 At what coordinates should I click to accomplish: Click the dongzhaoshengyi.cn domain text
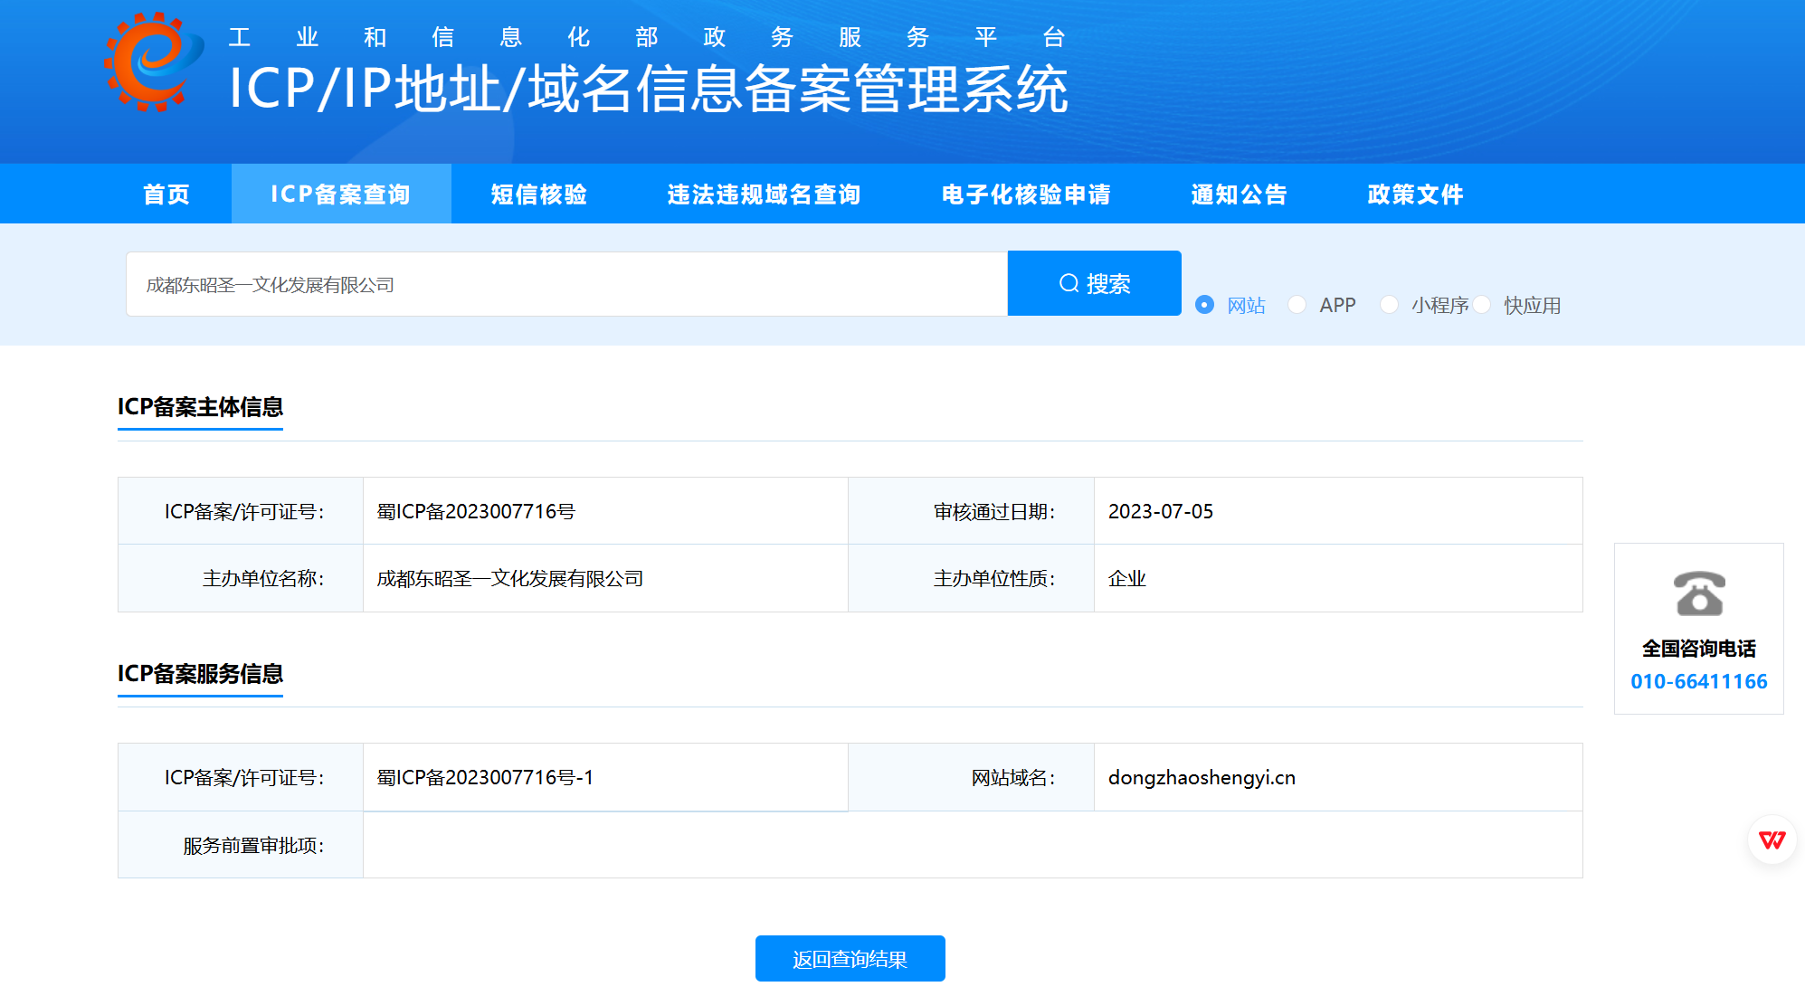pyautogui.click(x=1202, y=778)
